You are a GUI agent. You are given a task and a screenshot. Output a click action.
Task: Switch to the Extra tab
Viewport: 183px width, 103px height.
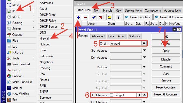111,36
